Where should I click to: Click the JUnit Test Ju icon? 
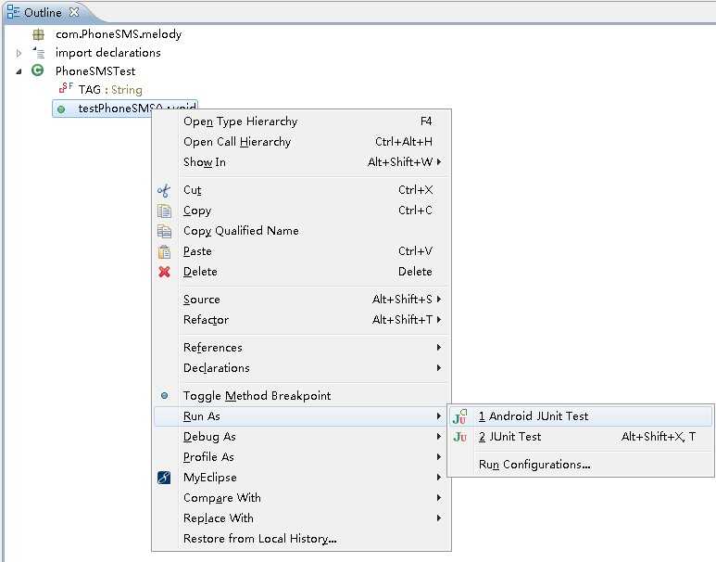pos(459,437)
